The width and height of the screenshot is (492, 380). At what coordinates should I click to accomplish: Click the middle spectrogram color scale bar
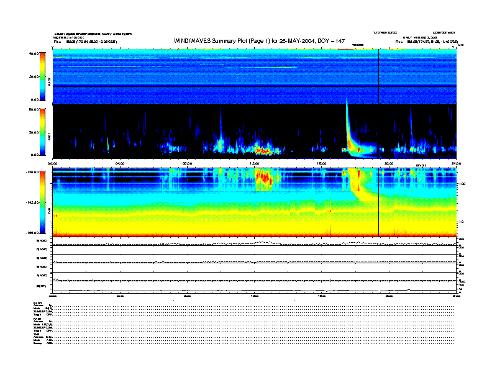(43, 131)
